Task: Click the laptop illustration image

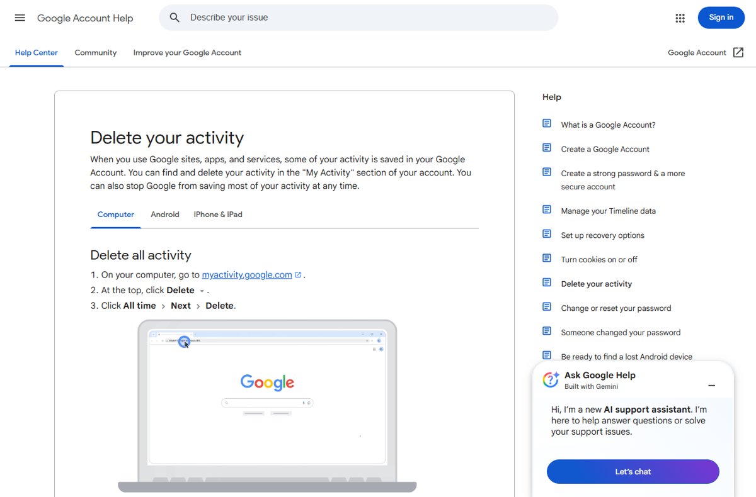Action: click(x=267, y=406)
